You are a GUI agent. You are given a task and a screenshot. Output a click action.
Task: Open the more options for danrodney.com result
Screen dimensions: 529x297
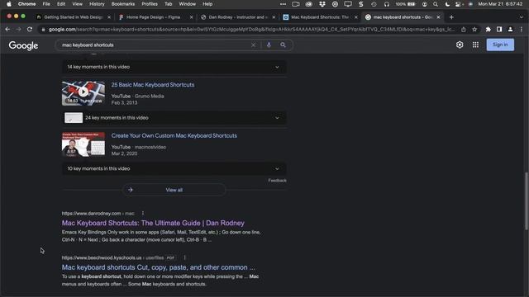click(x=143, y=214)
